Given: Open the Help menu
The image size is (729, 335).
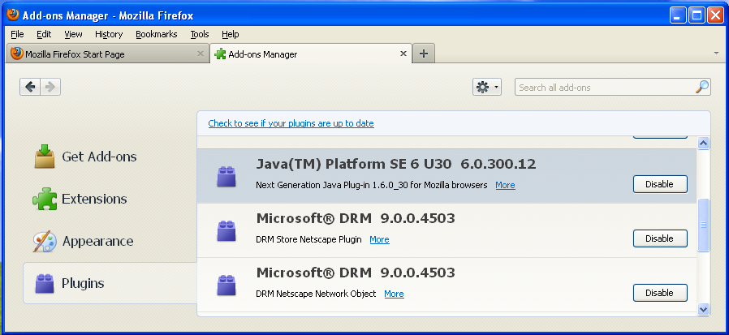Looking at the screenshot, I should [230, 34].
